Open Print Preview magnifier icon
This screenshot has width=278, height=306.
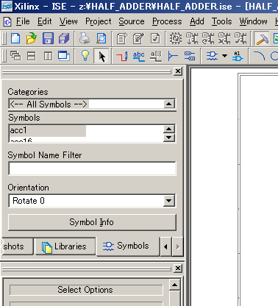coord(101,38)
